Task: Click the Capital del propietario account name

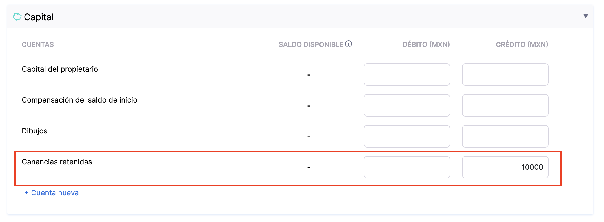Action: [x=60, y=69]
